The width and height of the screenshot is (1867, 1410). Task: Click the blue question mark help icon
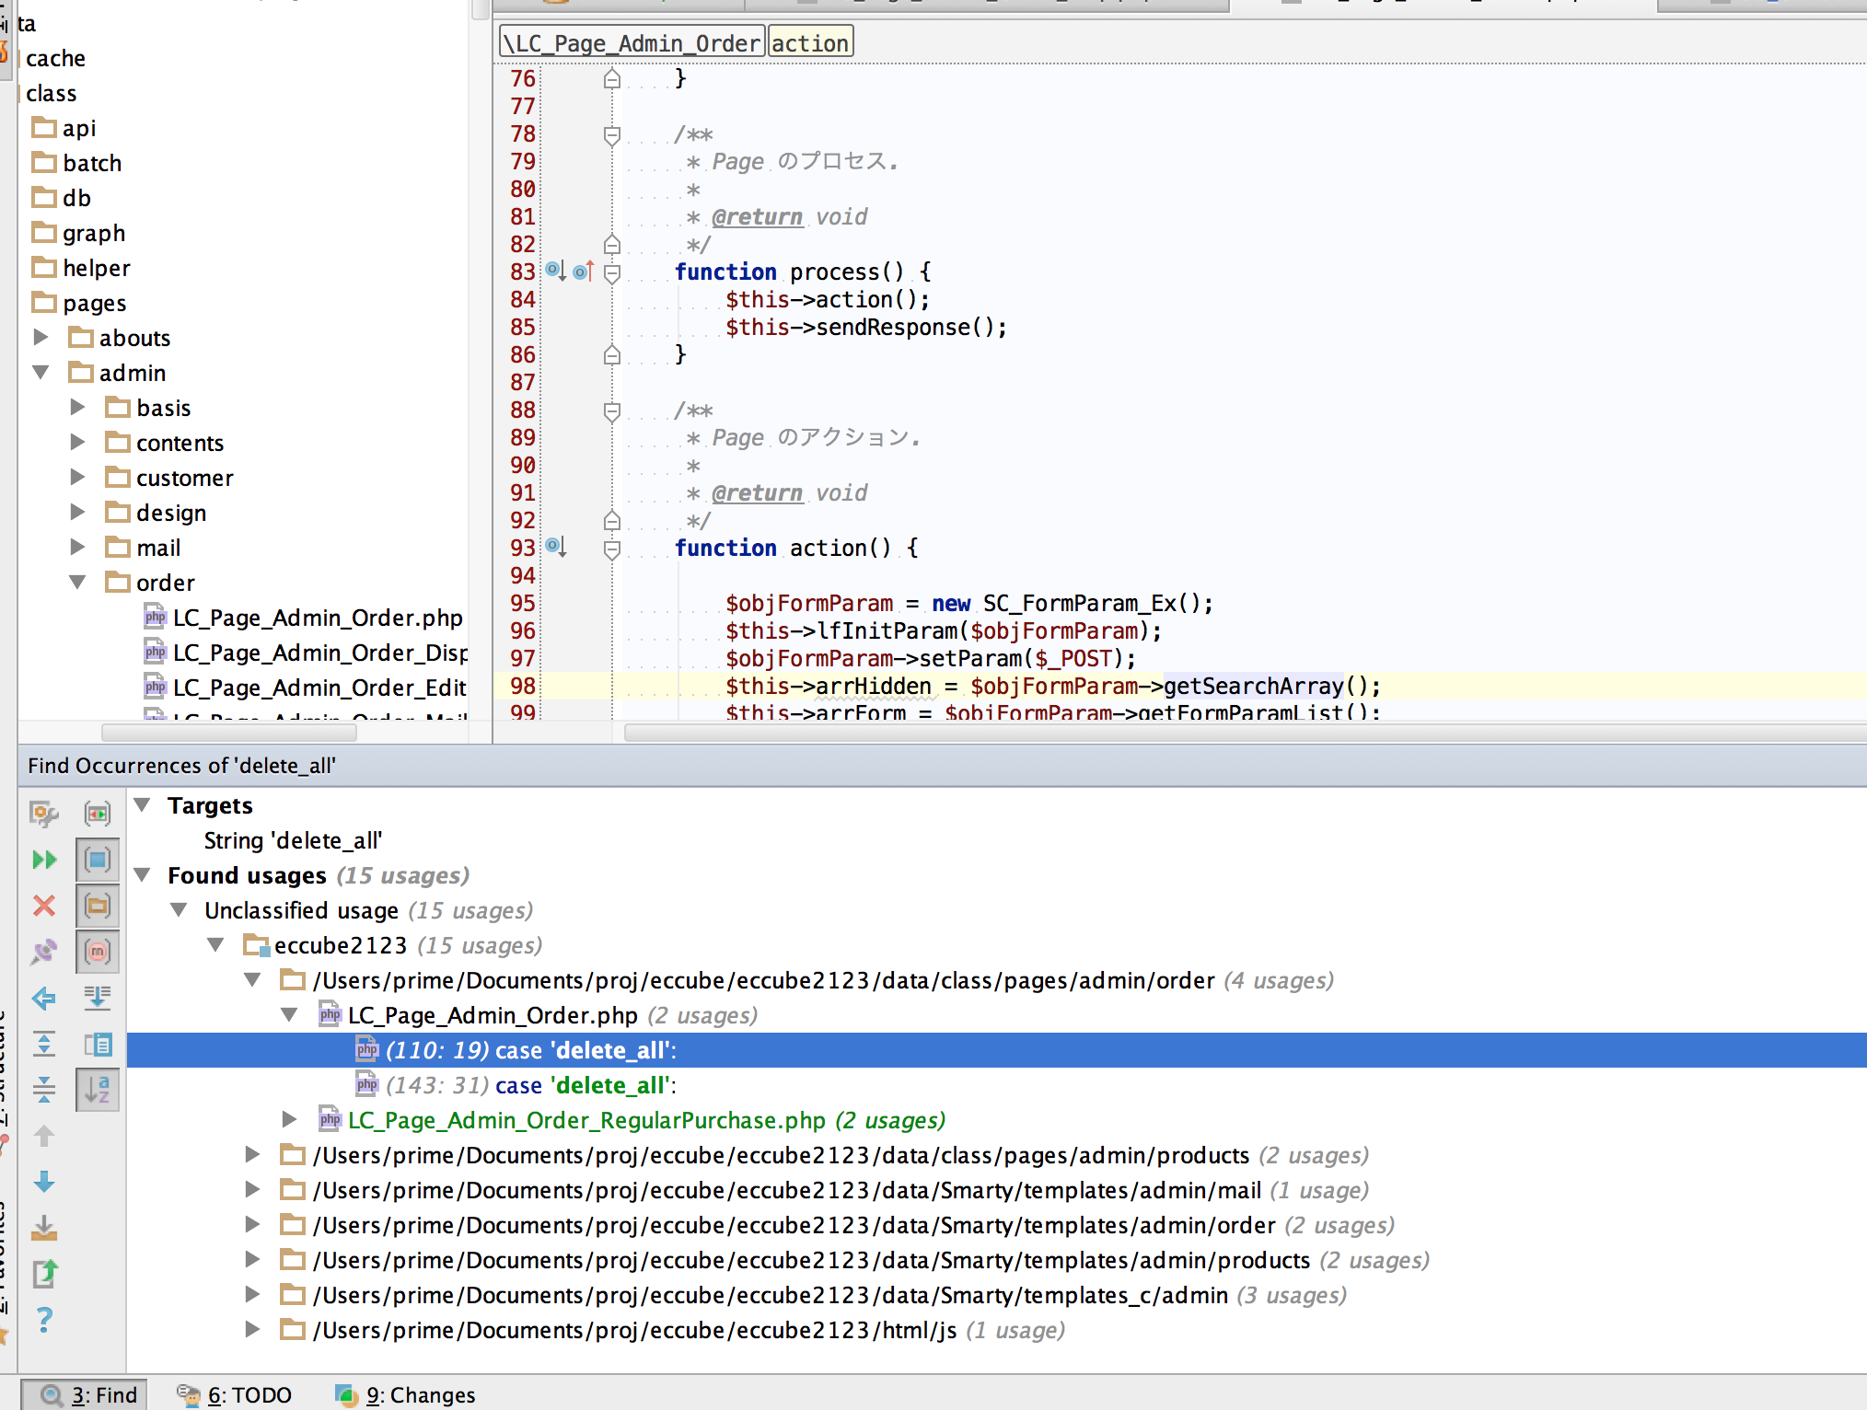click(43, 1320)
